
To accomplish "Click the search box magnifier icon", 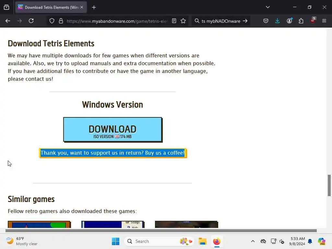I will tap(197, 21).
